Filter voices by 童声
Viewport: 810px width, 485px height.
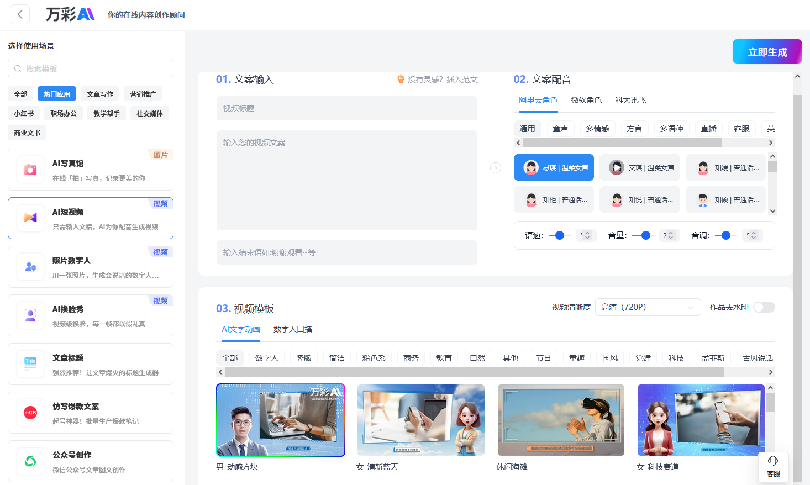tap(560, 129)
